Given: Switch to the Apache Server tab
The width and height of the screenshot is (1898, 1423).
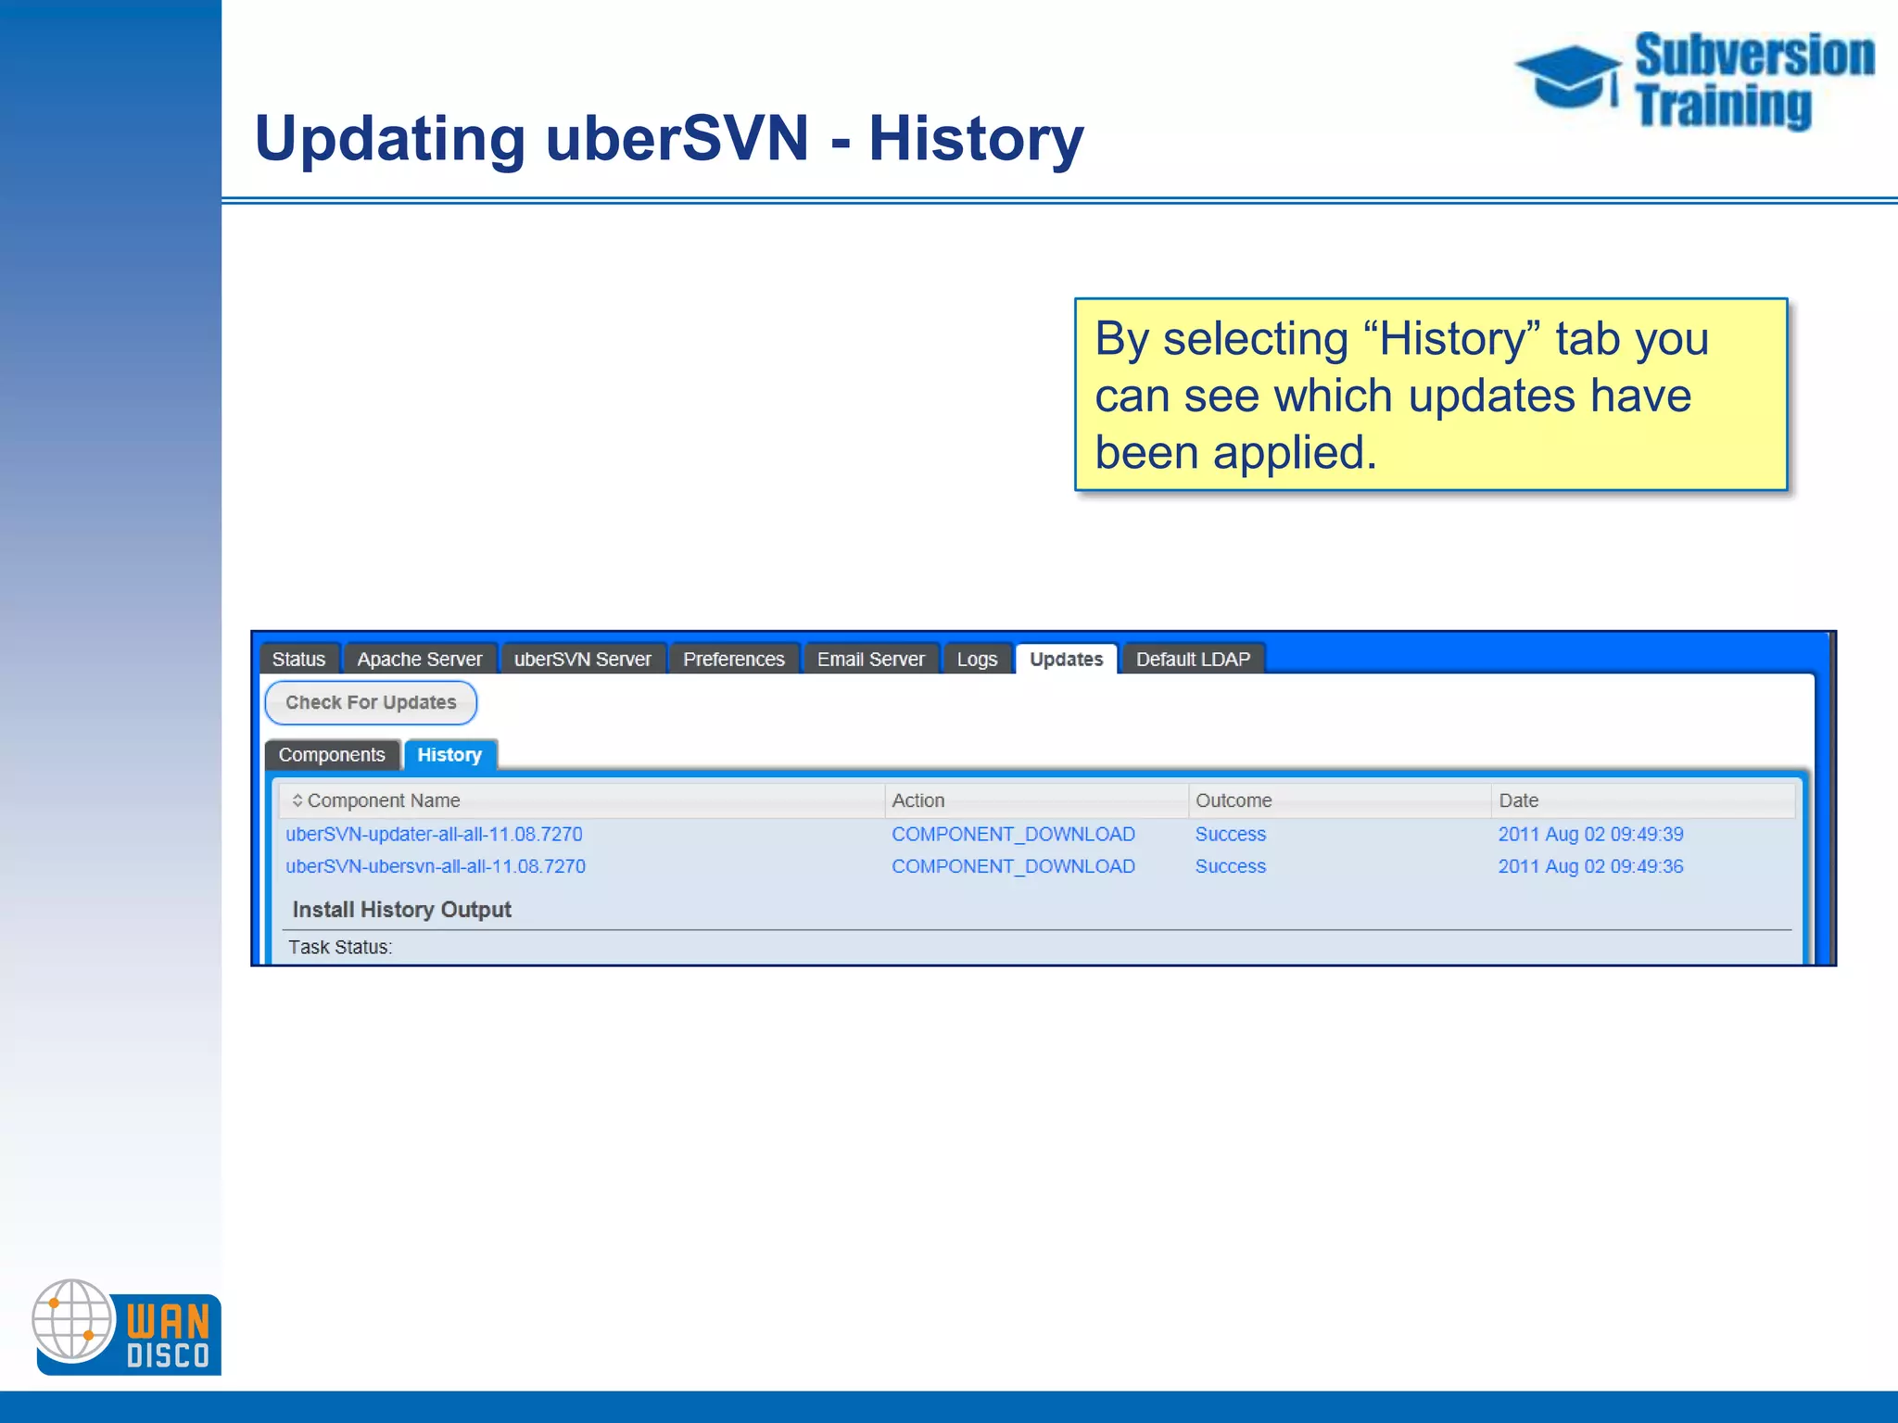Looking at the screenshot, I should pyautogui.click(x=419, y=659).
